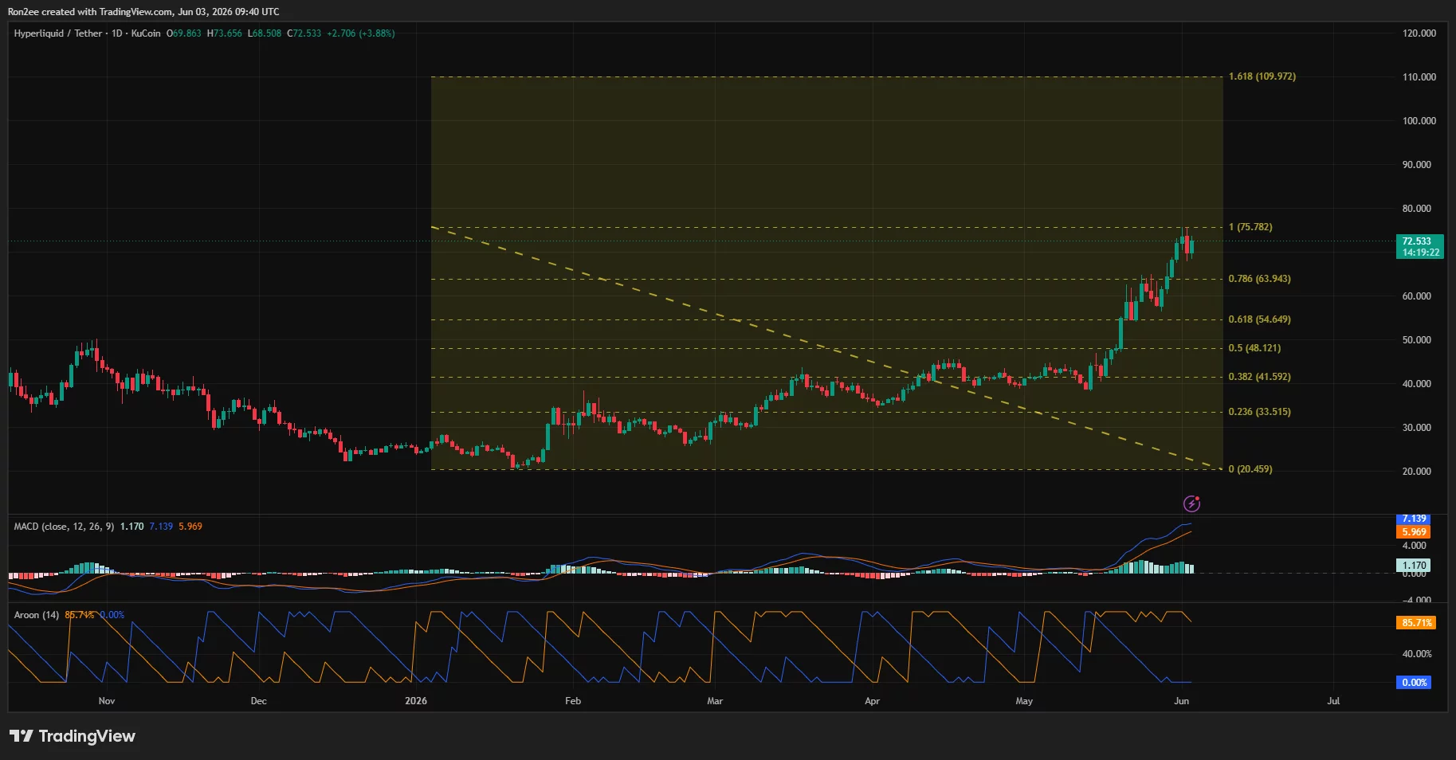Click the May label on time axis

1024,701
